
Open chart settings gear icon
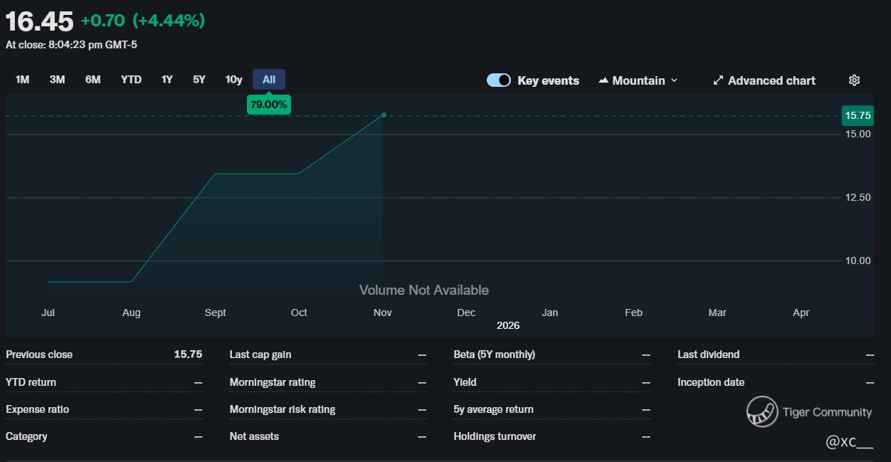point(854,80)
